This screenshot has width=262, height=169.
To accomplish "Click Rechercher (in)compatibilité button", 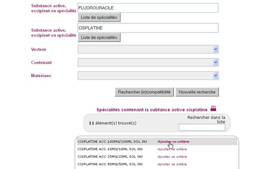I will click(144, 92).
